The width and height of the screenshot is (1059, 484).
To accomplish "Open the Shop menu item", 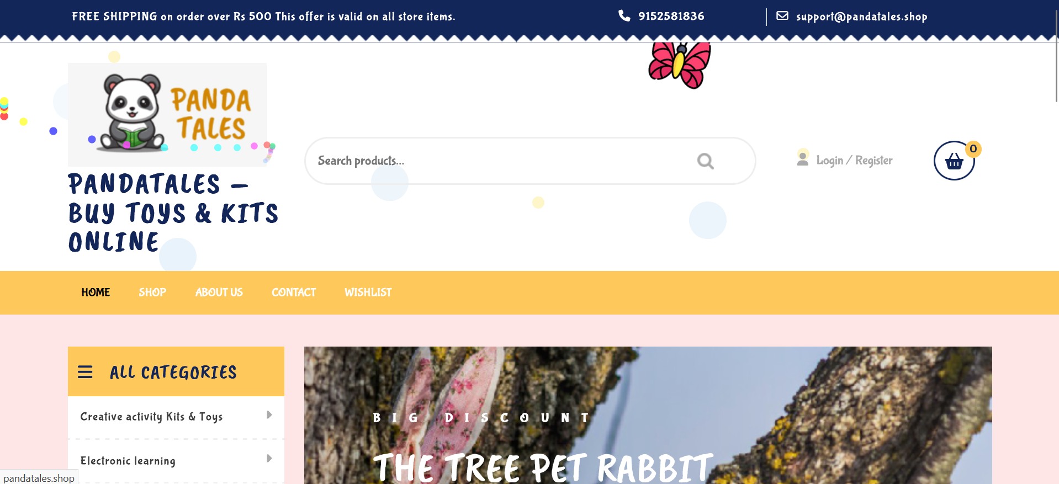I will pos(152,292).
